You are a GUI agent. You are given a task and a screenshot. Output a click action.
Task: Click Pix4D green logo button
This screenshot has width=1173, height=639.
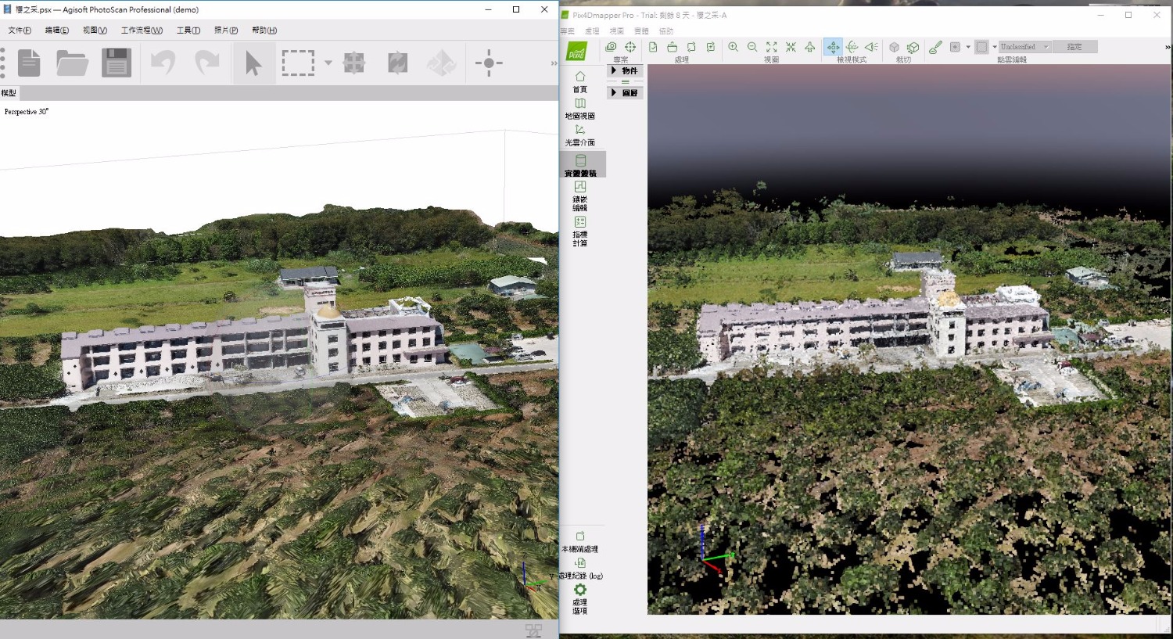pos(576,52)
